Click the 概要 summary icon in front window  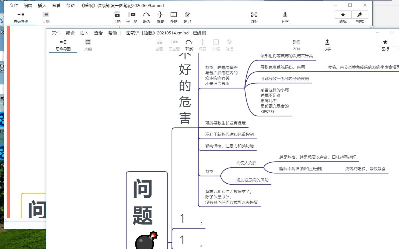tap(202, 45)
